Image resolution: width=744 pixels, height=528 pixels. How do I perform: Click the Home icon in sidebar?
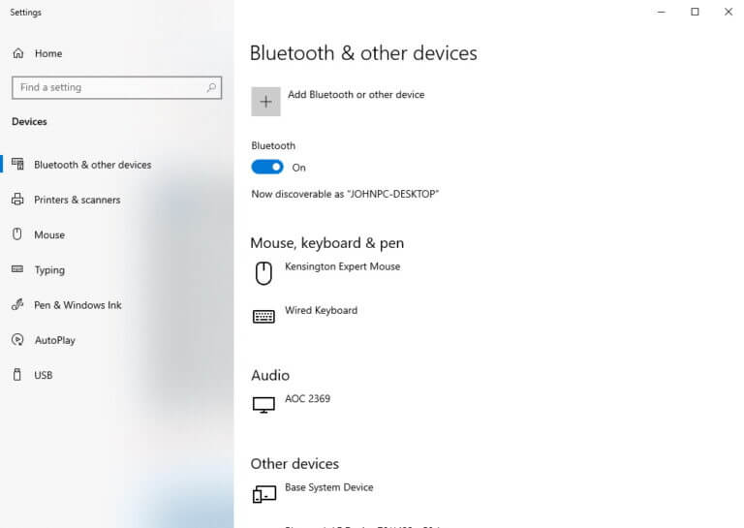[18, 53]
